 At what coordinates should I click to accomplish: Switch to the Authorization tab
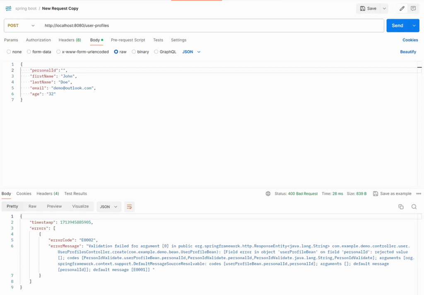(39, 40)
